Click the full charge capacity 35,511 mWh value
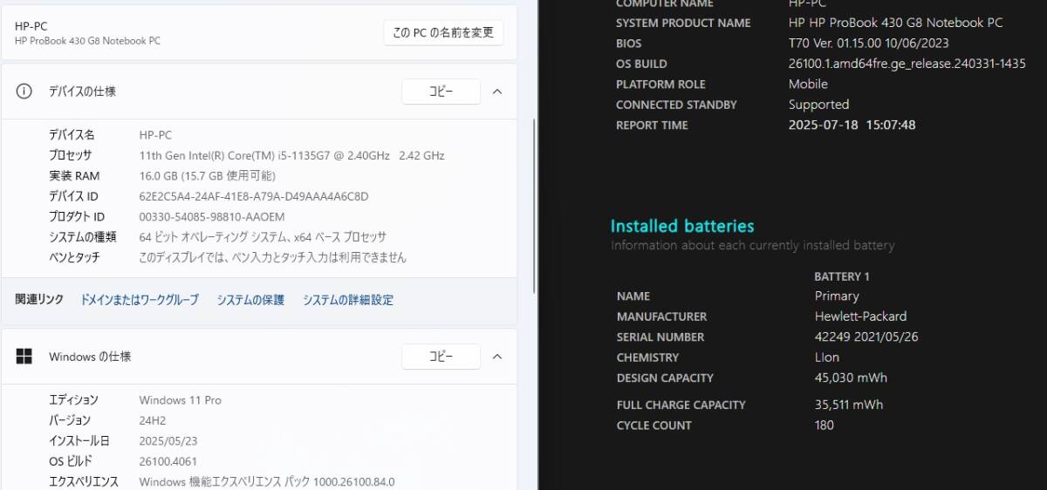The image size is (1047, 490). pos(848,405)
